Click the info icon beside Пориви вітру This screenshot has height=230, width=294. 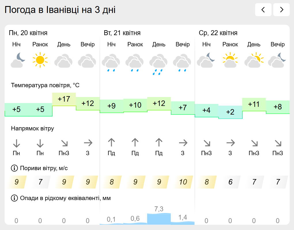click(14, 168)
